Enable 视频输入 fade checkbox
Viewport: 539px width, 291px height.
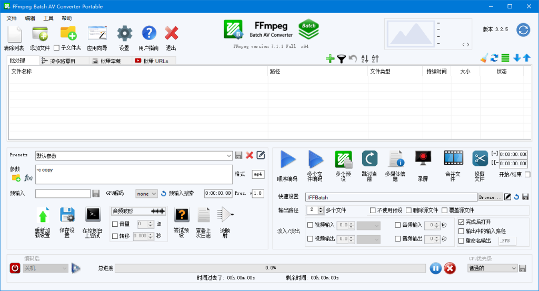[x=310, y=225]
